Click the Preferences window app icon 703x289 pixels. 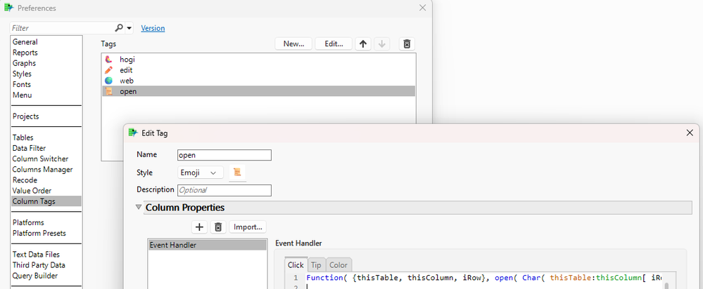click(x=8, y=8)
